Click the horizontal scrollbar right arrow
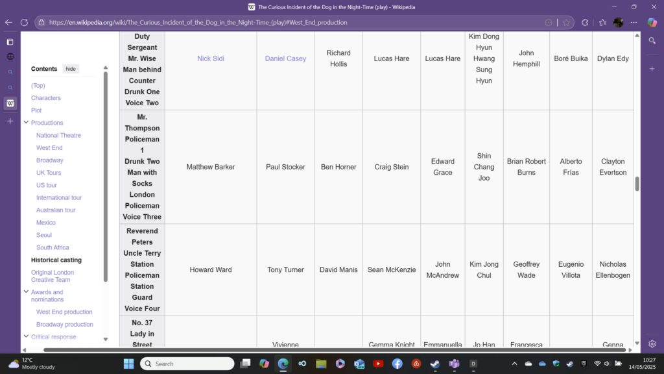 (630, 350)
